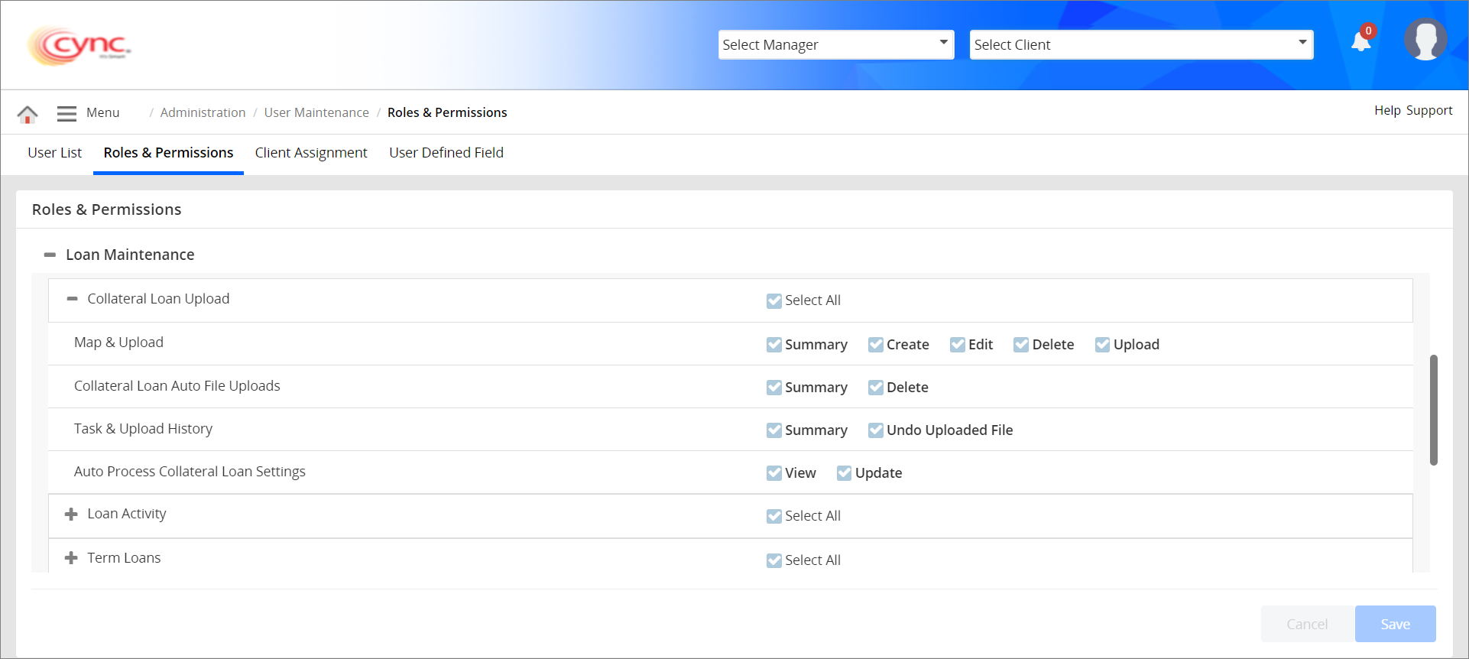
Task: Open the hamburger Menu icon
Action: coord(67,113)
